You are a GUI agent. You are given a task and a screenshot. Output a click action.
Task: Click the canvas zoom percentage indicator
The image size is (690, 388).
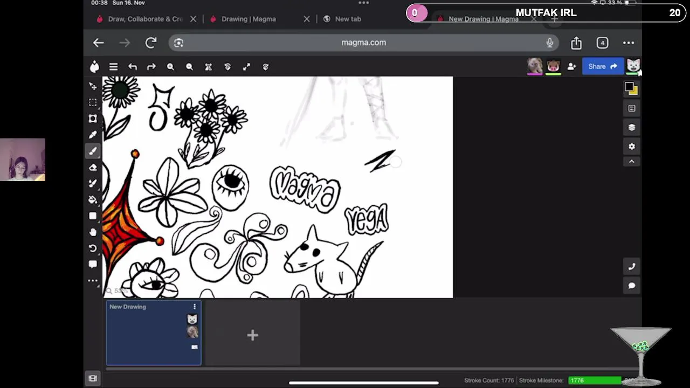(x=117, y=291)
